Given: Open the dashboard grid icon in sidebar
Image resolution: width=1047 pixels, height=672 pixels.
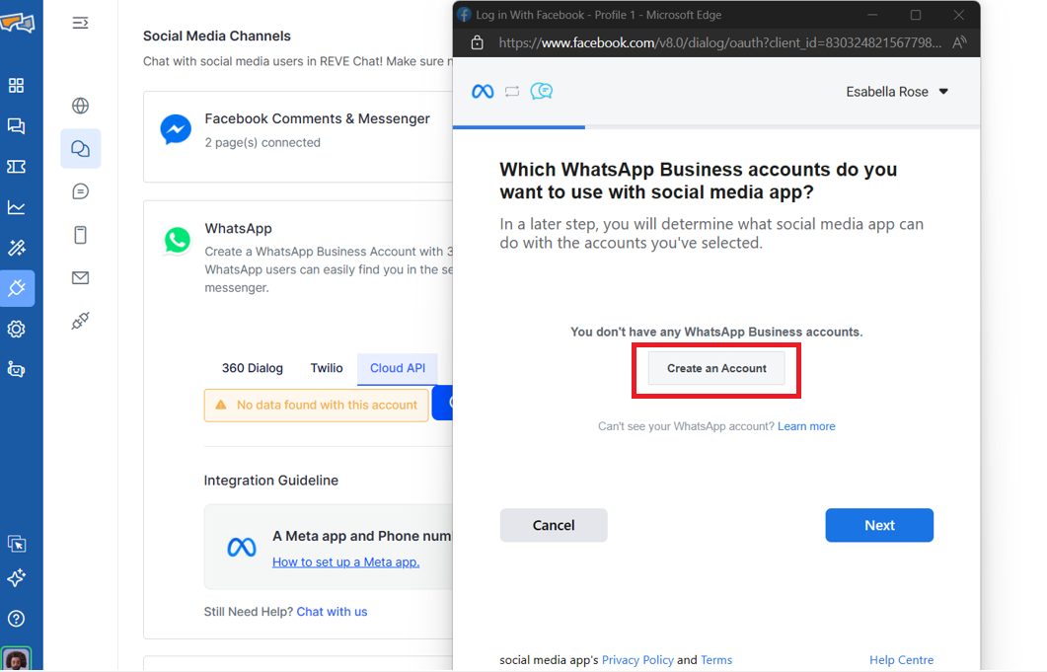Looking at the screenshot, I should click(x=16, y=86).
